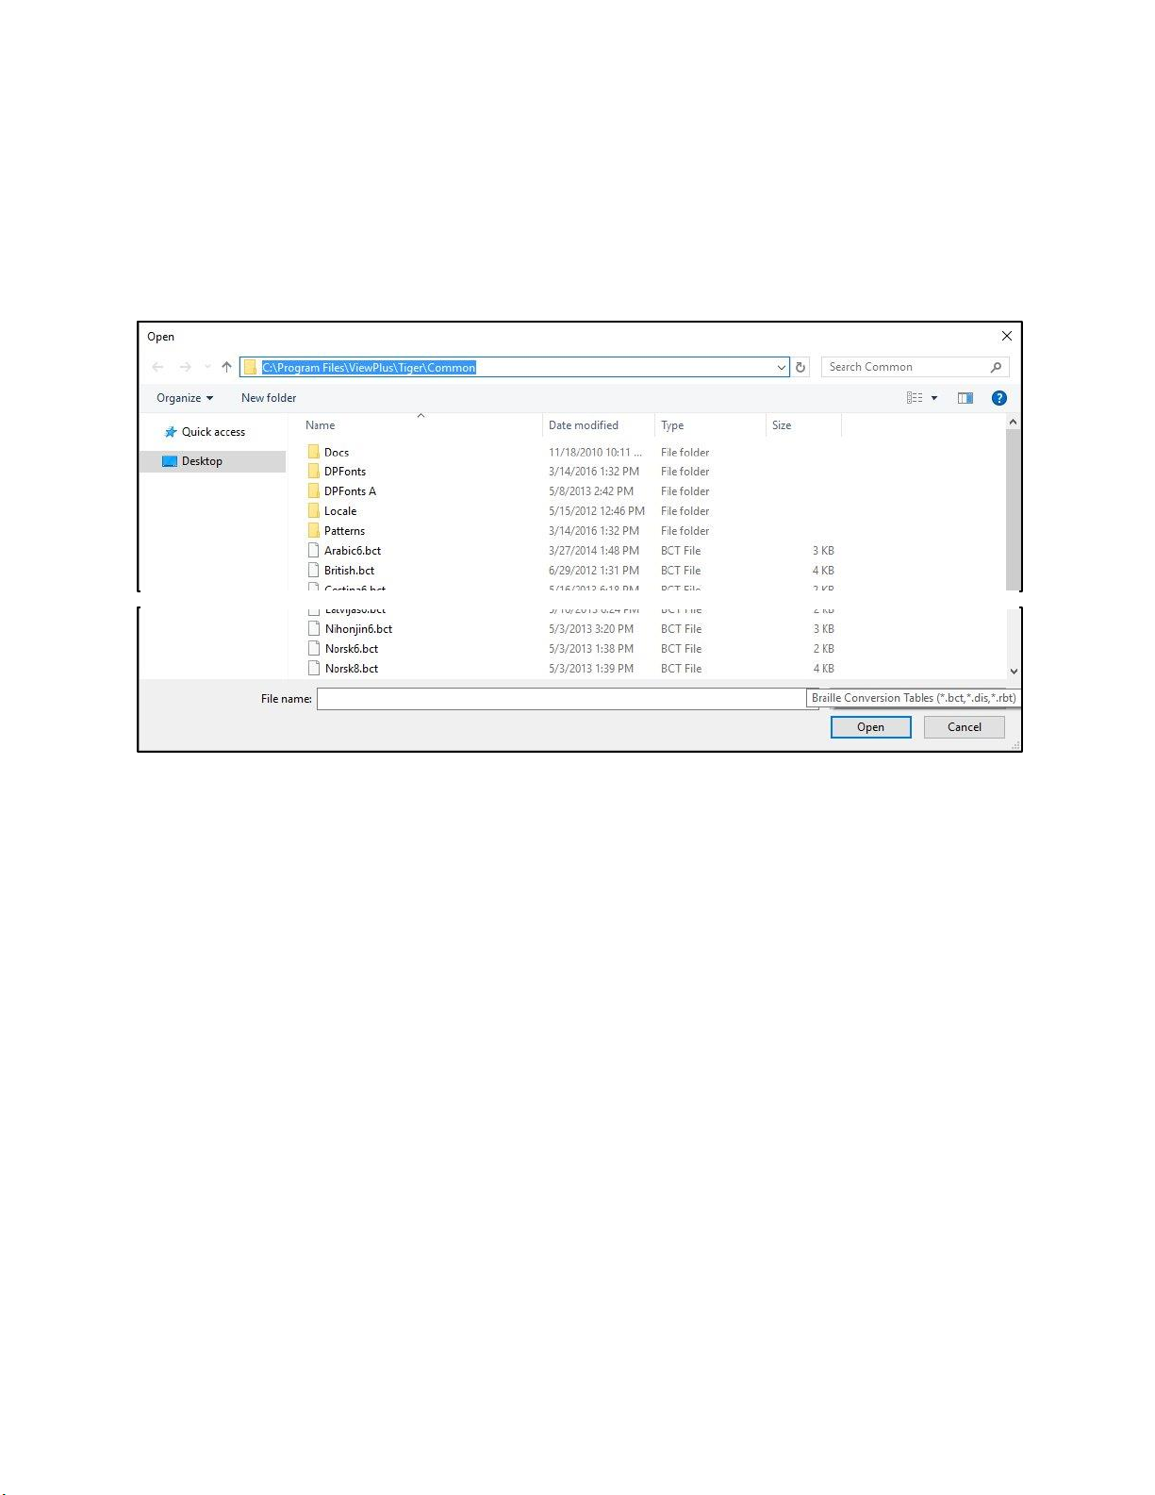Viewport: 1155px width, 1495px height.
Task: Click the Arabic6.bct file icon
Action: point(314,551)
